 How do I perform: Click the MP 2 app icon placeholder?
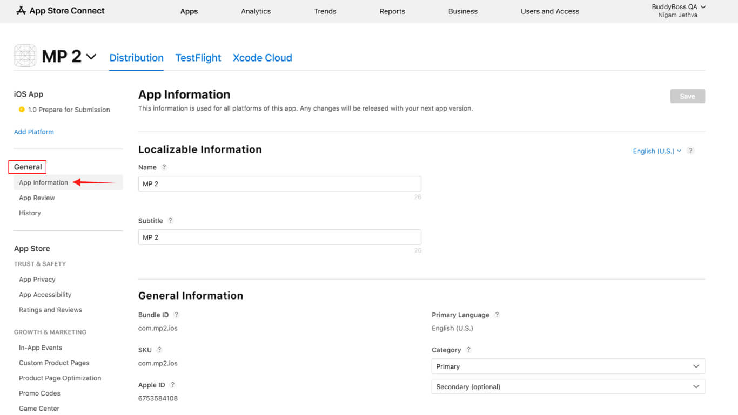pos(25,56)
